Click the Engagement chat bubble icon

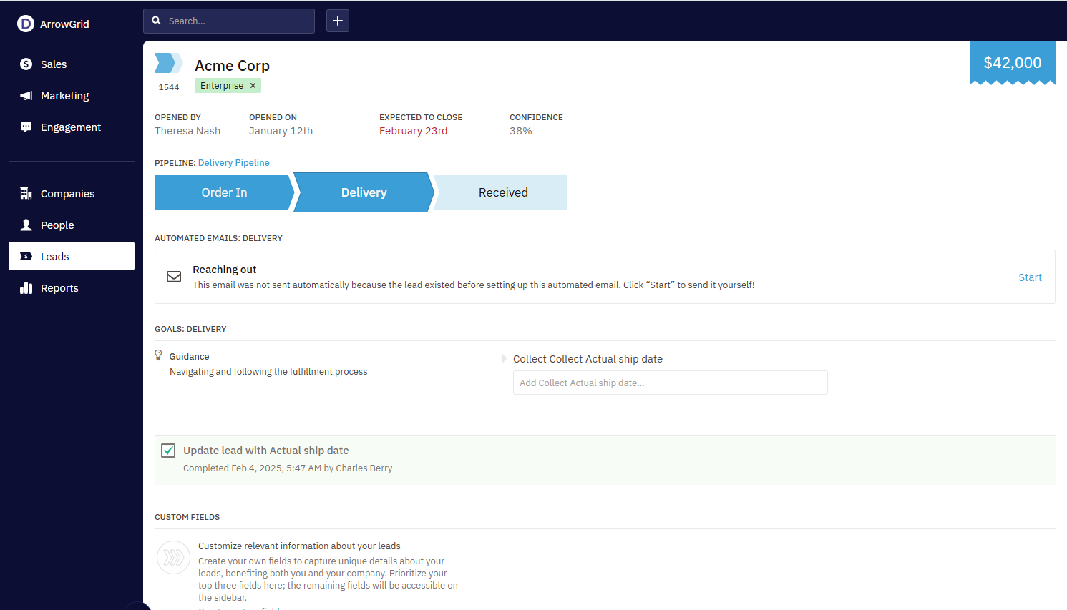(x=26, y=127)
